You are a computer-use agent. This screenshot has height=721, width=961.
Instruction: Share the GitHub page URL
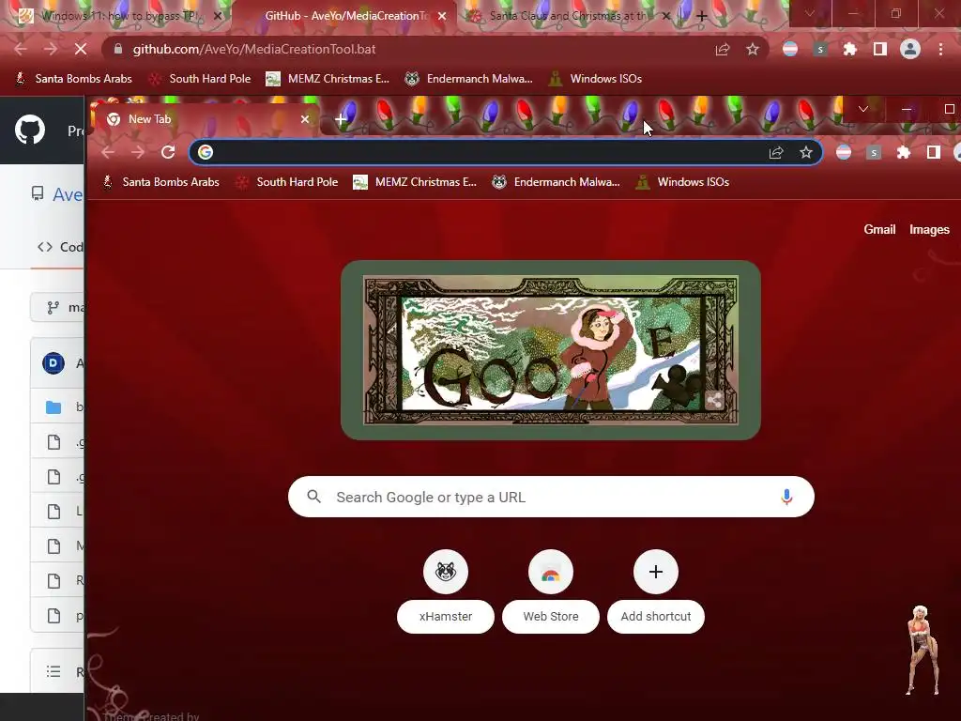(723, 49)
